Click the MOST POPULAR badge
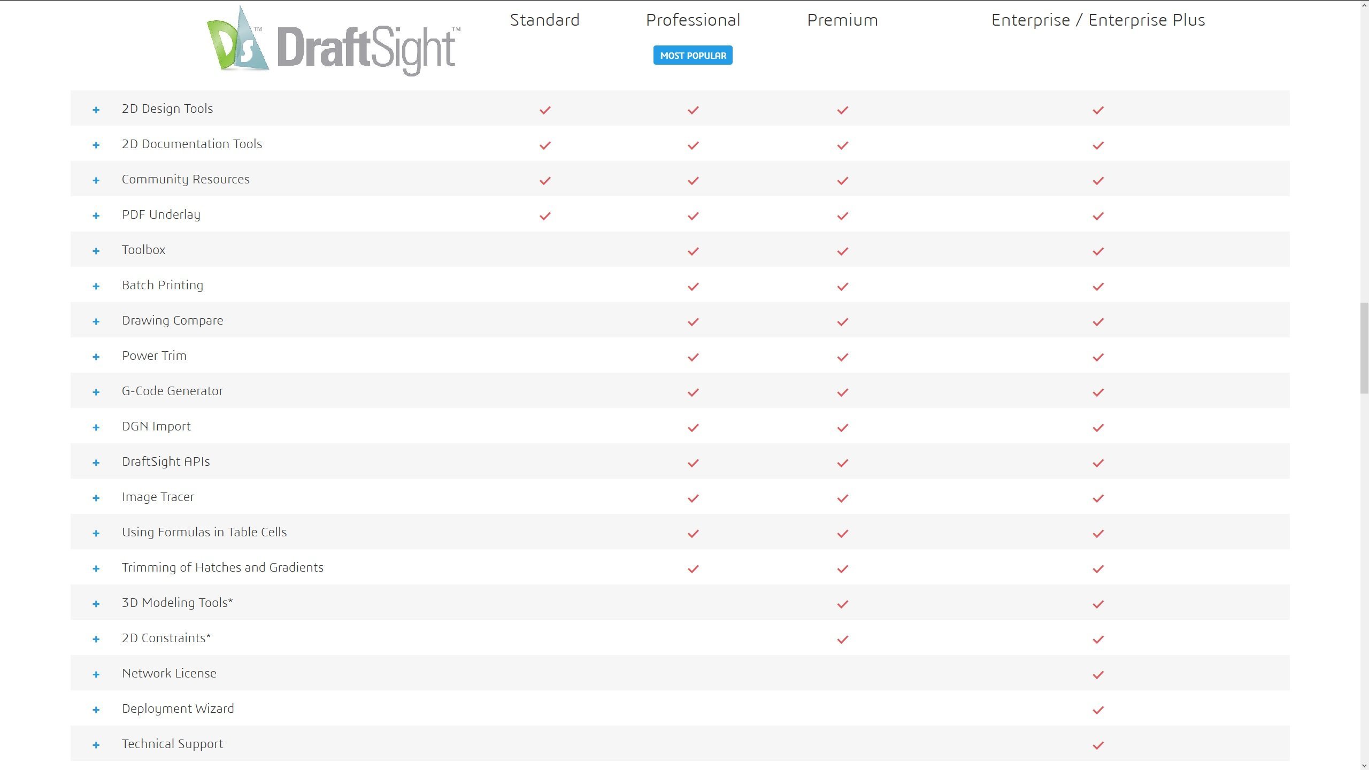This screenshot has width=1369, height=770. click(x=693, y=55)
